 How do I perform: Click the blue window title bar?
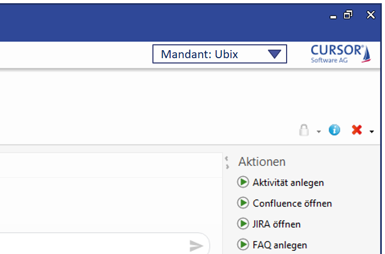160,19
